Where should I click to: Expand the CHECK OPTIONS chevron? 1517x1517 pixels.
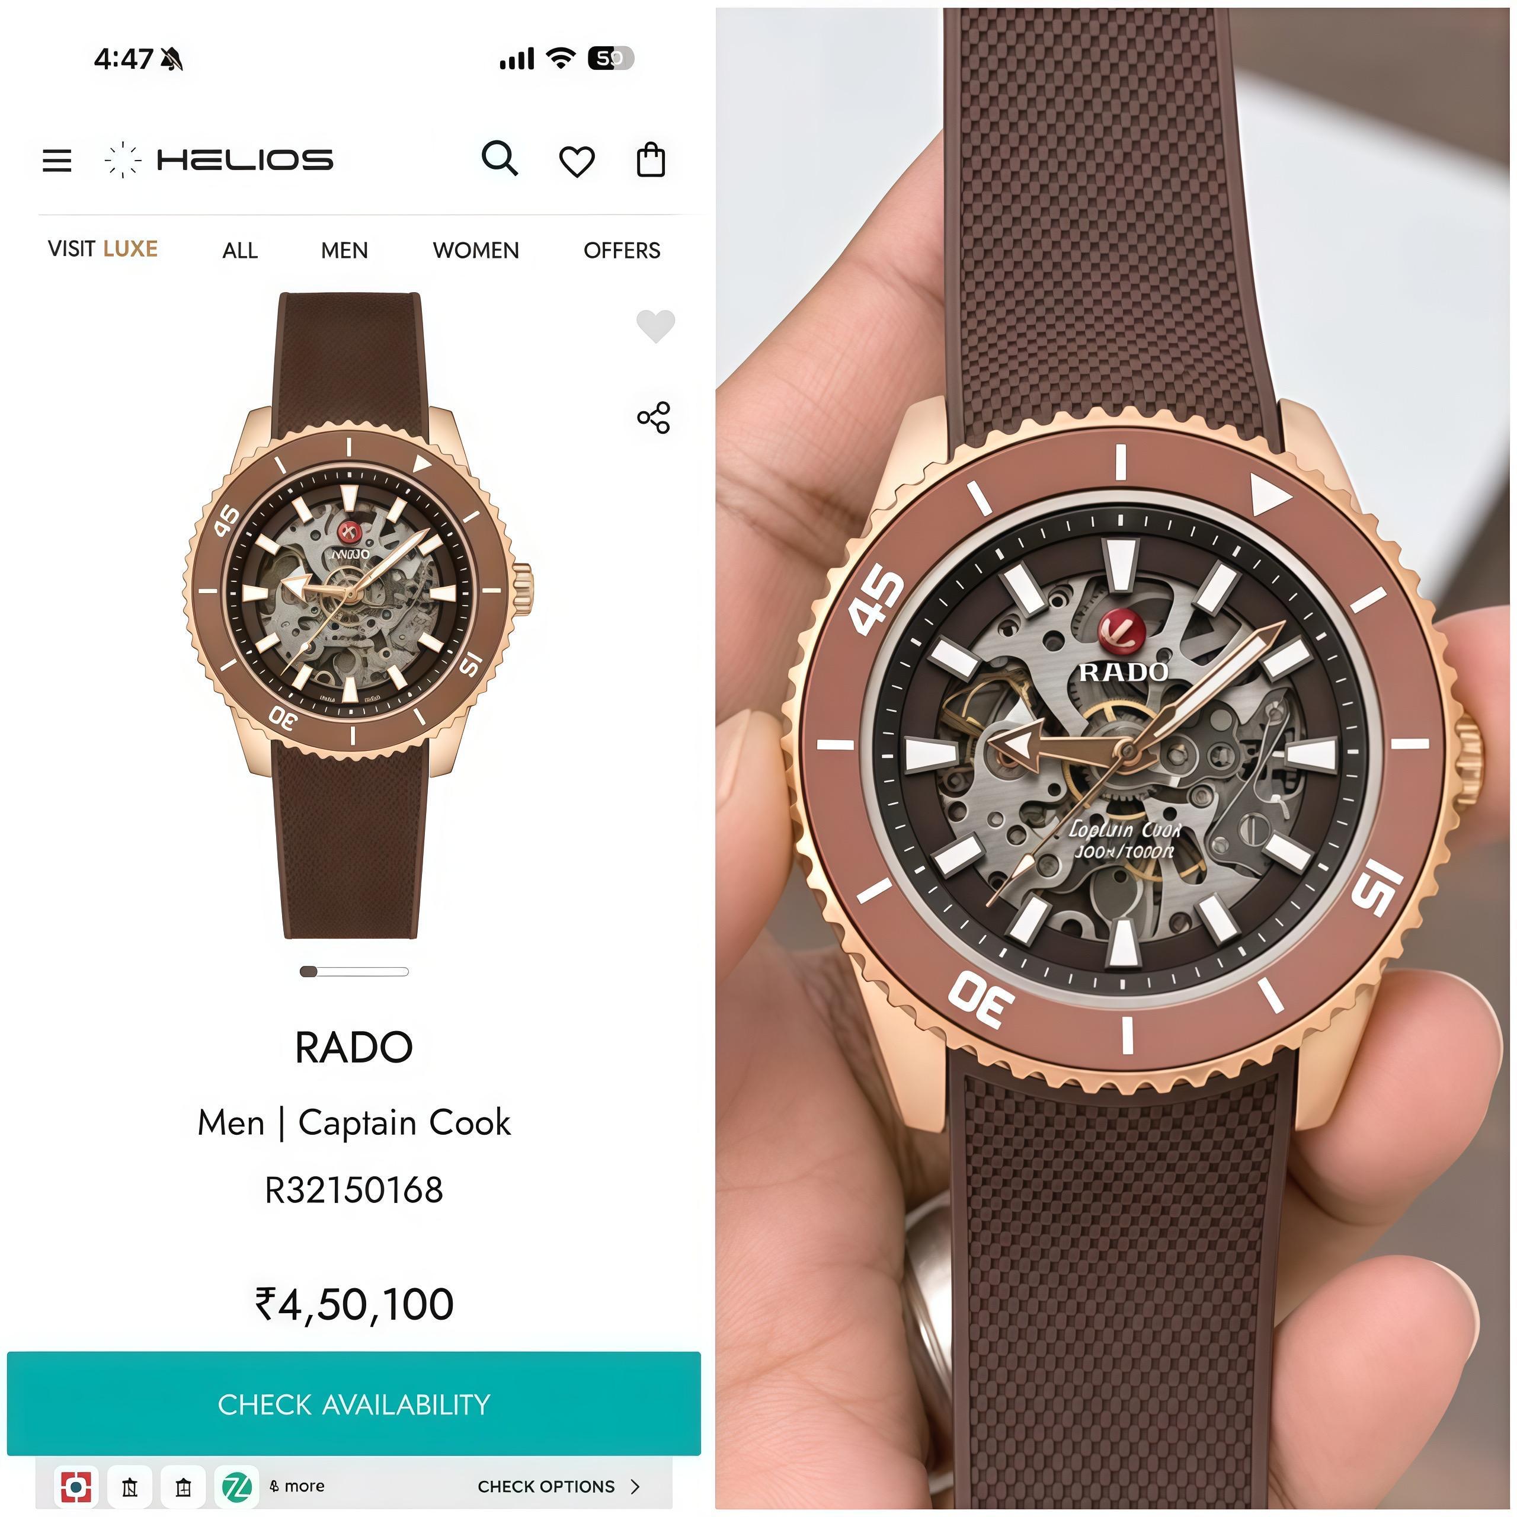(x=635, y=1486)
